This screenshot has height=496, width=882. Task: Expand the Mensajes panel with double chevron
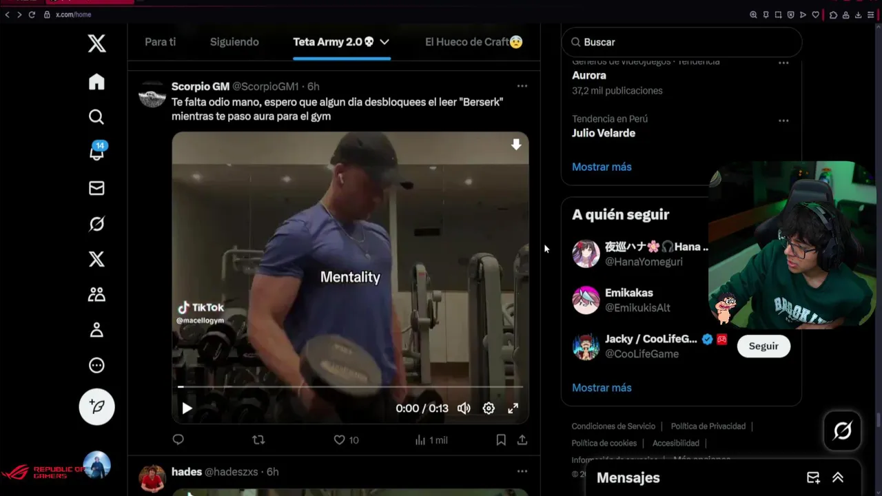(x=838, y=477)
